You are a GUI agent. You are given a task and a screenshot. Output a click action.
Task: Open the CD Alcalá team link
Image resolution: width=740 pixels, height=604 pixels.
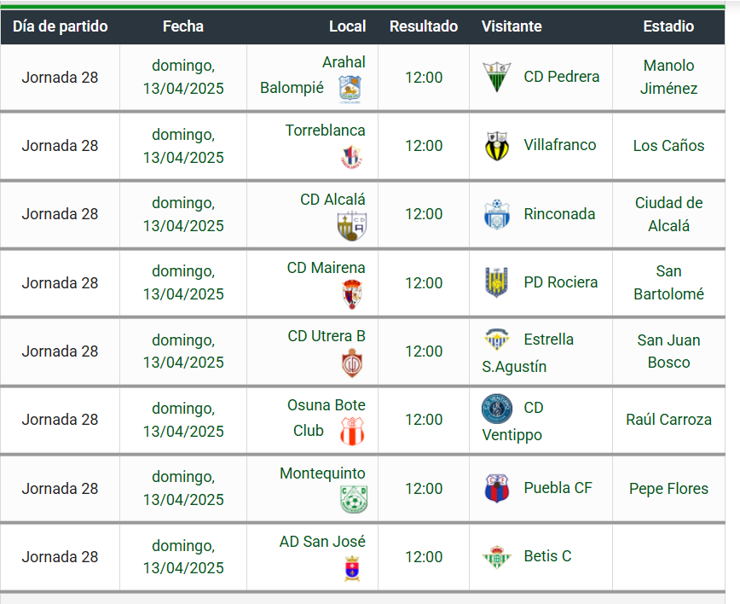tap(332, 200)
